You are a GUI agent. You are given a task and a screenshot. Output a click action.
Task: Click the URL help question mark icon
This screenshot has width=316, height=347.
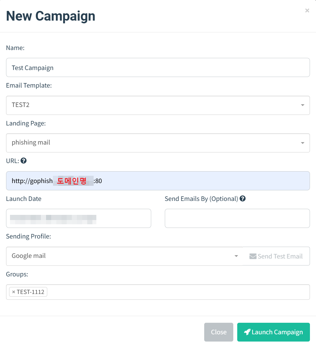24,161
